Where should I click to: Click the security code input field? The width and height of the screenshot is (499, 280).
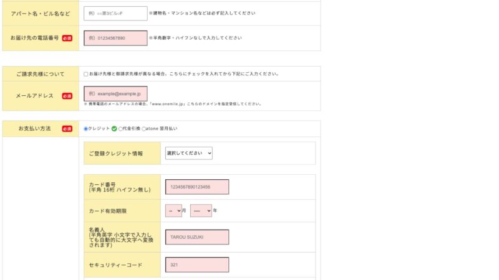(x=197, y=265)
